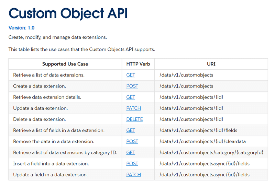Click the /data/v1/customobjects/{id}/fields URI cell
The image size is (275, 186).
coord(198,130)
